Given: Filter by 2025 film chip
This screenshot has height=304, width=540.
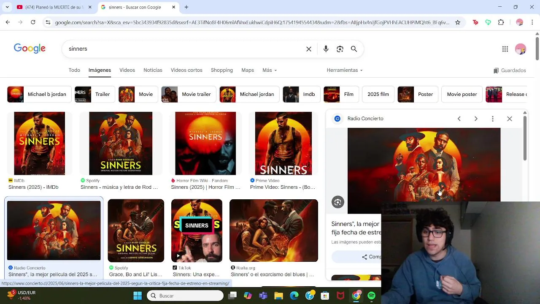Looking at the screenshot, I should pos(378,94).
